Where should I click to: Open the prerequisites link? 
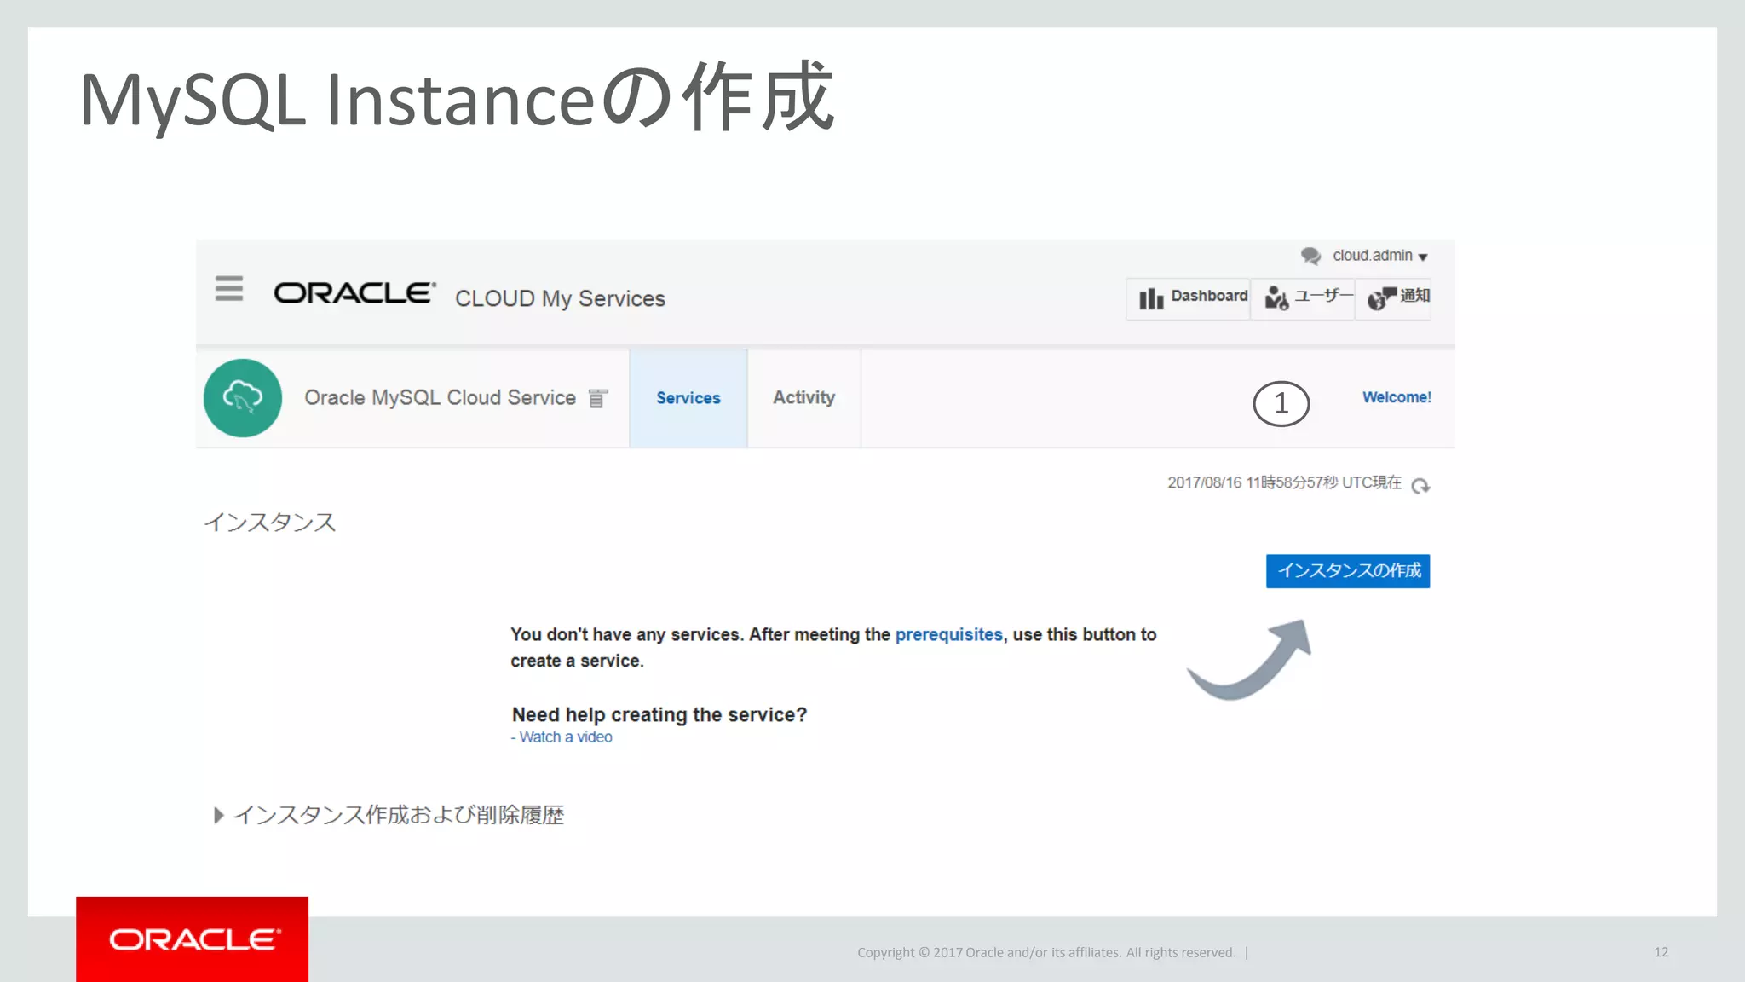948,635
